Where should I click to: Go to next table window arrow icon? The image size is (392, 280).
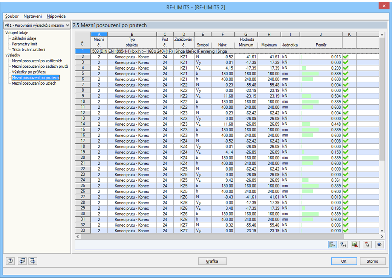point(32,261)
